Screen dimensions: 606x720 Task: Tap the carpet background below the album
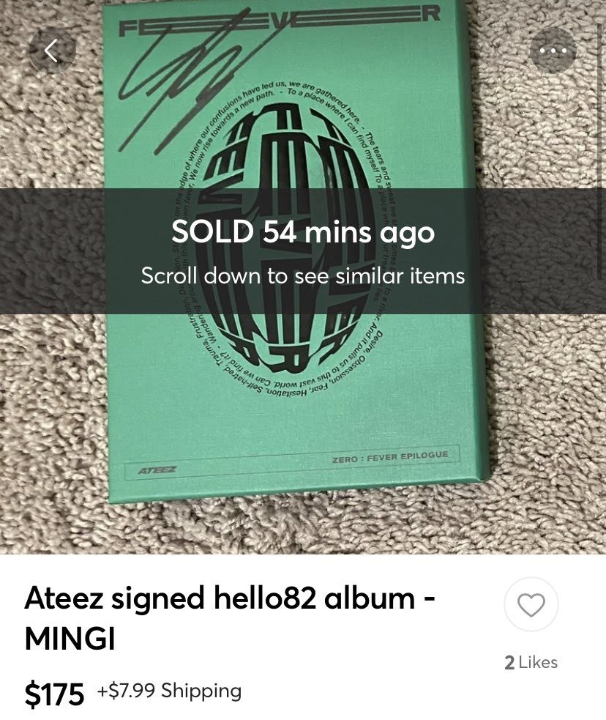pos(303,528)
